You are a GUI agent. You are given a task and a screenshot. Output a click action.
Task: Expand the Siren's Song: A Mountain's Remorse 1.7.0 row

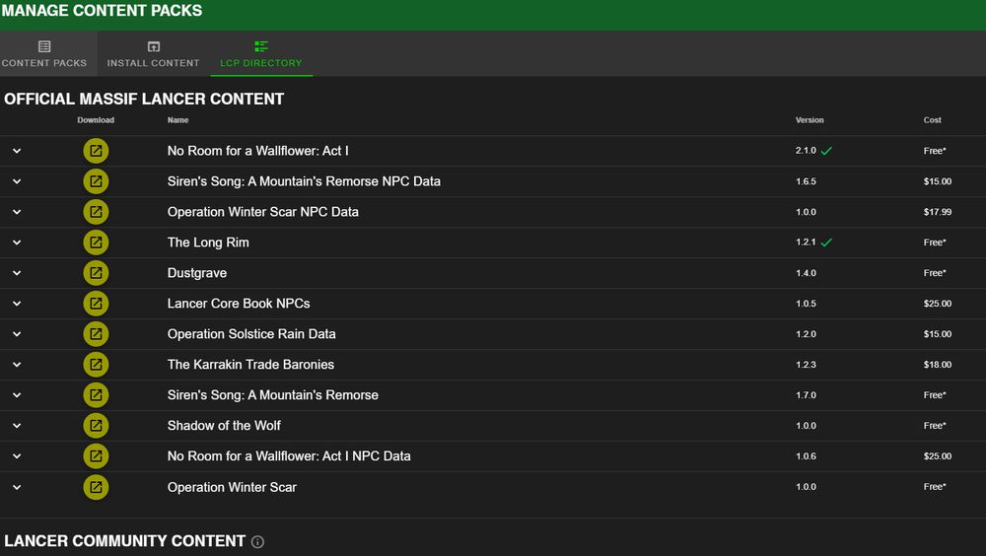pos(17,395)
